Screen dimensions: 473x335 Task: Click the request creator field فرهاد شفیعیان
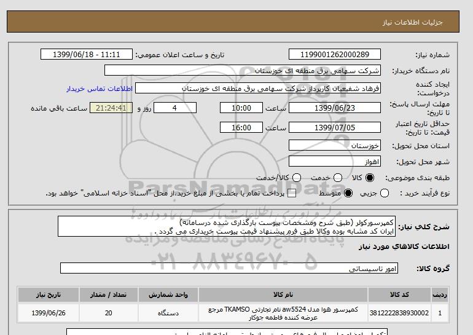pyautogui.click(x=257, y=88)
